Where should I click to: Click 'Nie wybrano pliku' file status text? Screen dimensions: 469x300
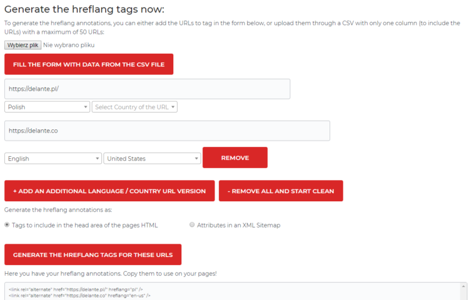tap(69, 46)
